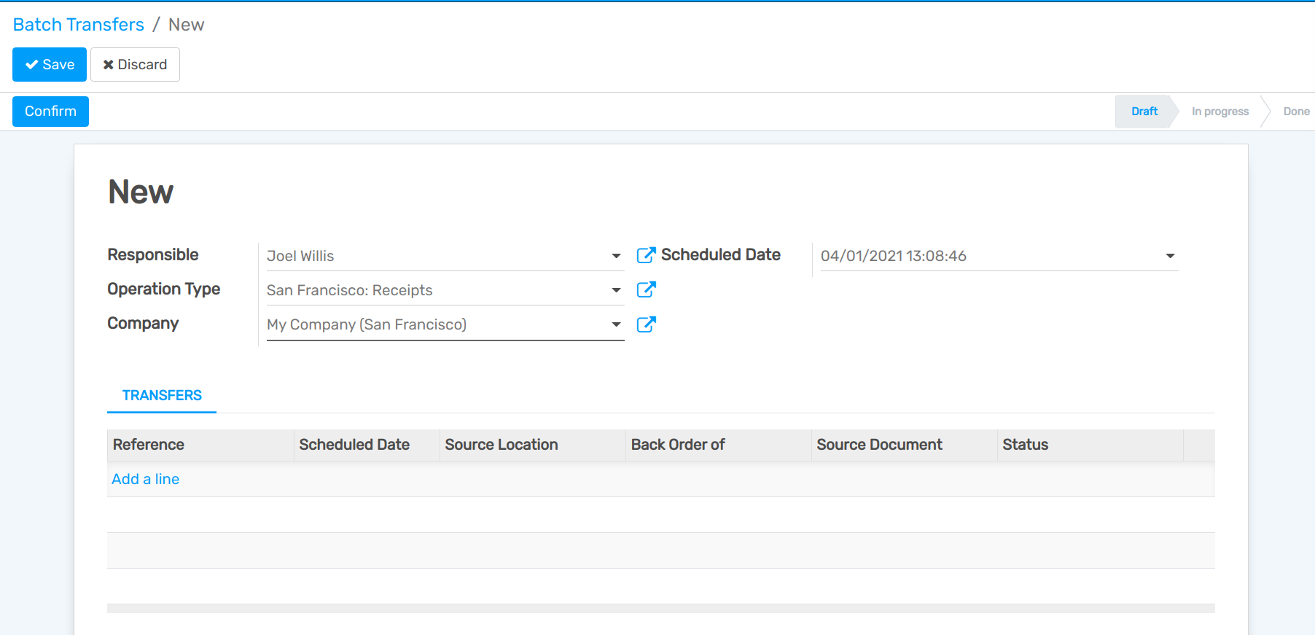Image resolution: width=1315 pixels, height=635 pixels.
Task: Discard the new batch transfer
Action: click(135, 64)
